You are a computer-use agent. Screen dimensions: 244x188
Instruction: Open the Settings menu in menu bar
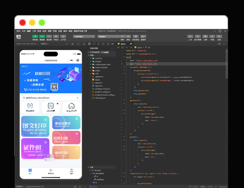(60, 31)
